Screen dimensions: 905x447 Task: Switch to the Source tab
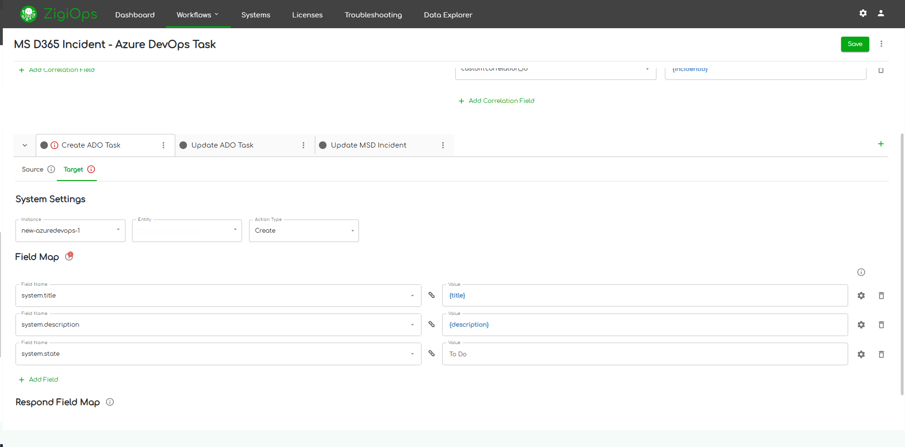pos(32,169)
